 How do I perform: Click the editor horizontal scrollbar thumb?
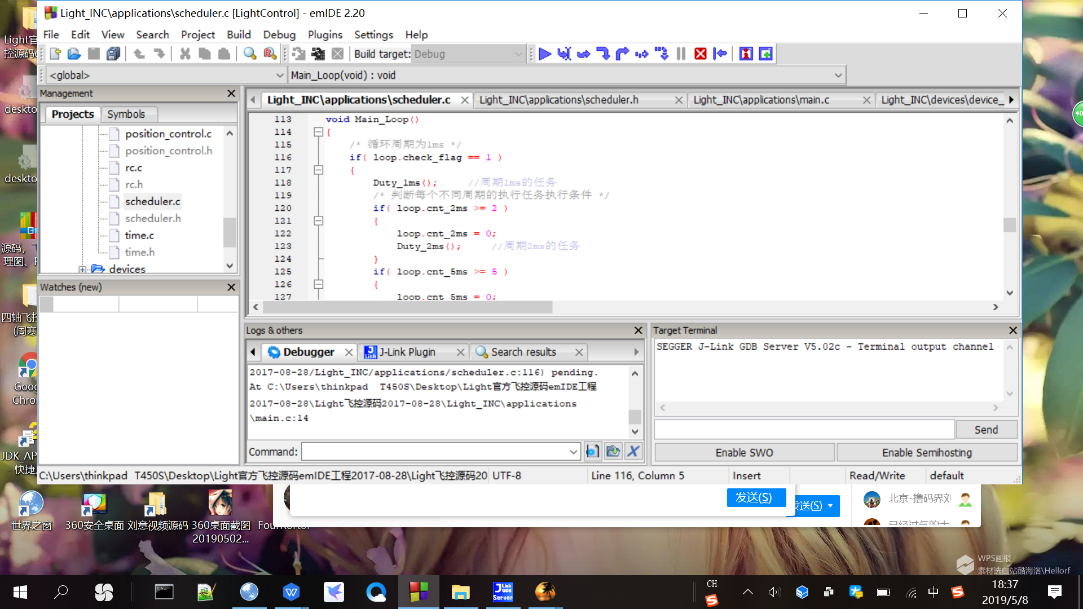tap(407, 307)
